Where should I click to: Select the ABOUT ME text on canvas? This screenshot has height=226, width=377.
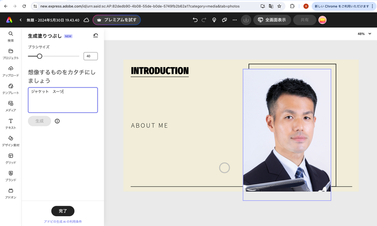tap(149, 125)
